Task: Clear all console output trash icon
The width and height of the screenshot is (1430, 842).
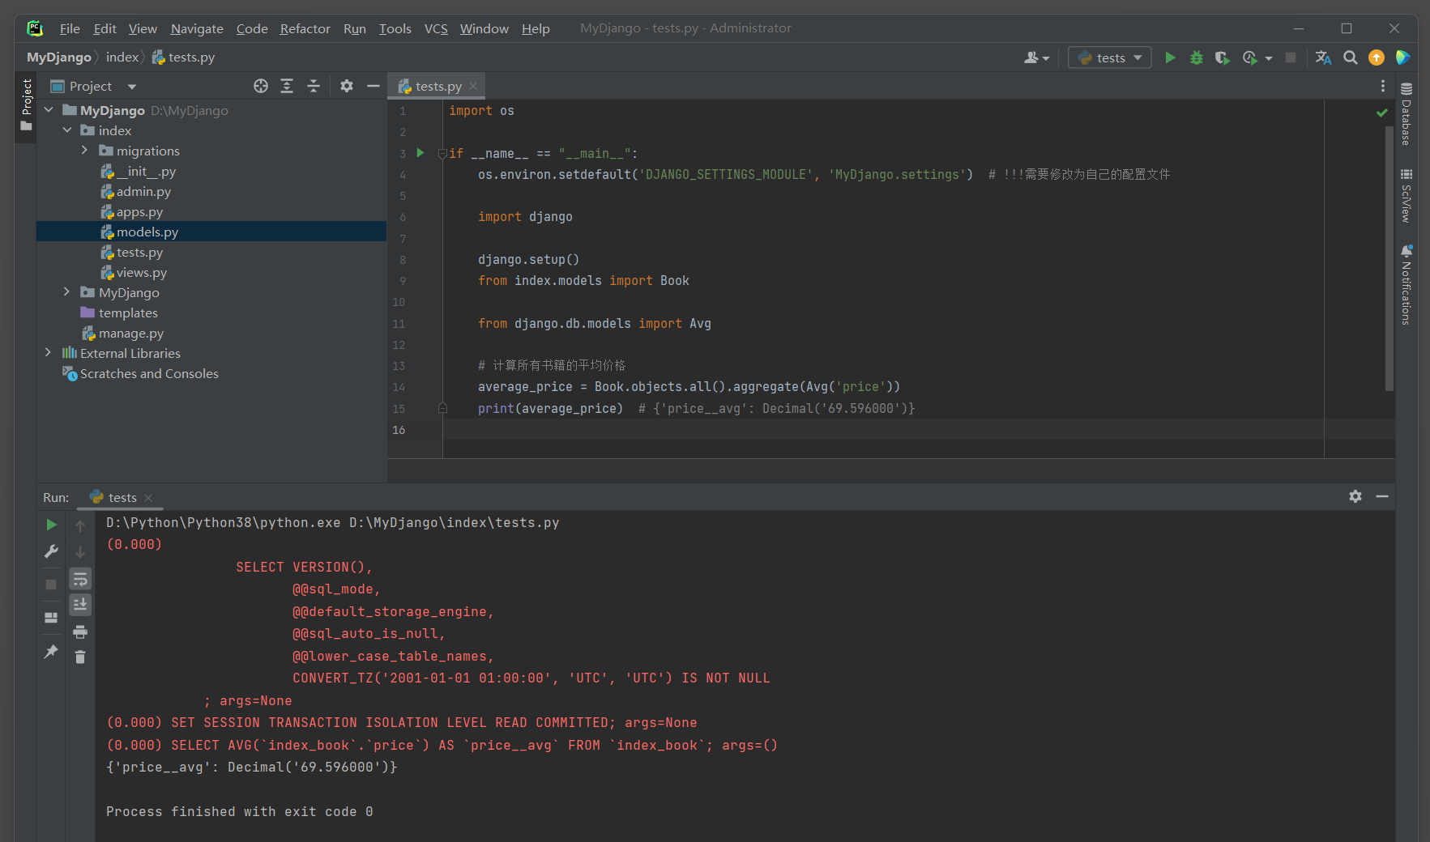Action: 80,657
